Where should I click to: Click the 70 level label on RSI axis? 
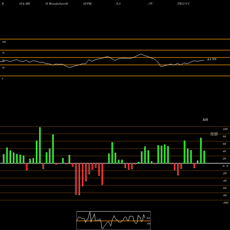pyautogui.click(x=3, y=53)
